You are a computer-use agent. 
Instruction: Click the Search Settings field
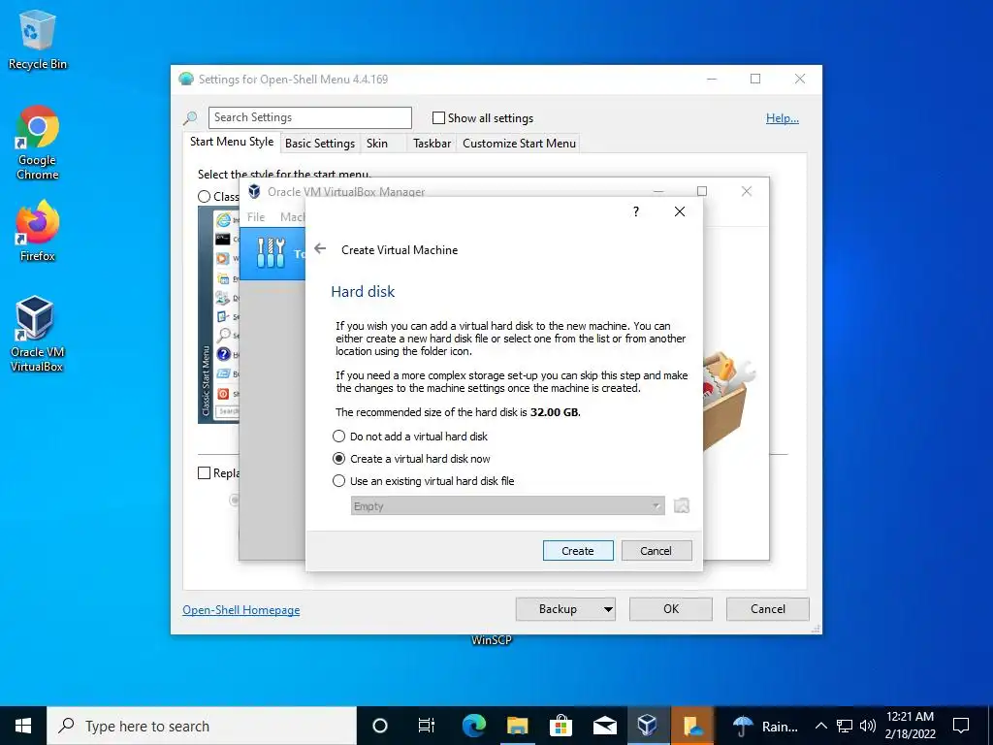point(310,117)
